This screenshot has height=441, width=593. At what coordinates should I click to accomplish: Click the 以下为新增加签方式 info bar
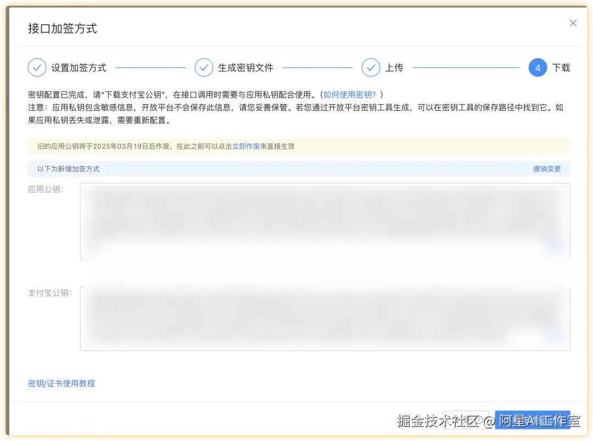pos(220,169)
